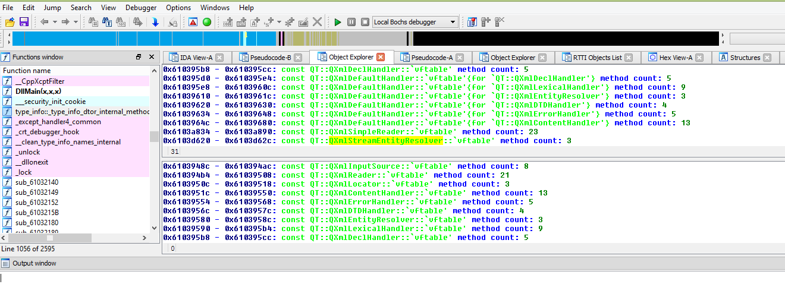The image size is (785, 300).
Task: Open the File menu
Action: click(x=8, y=8)
